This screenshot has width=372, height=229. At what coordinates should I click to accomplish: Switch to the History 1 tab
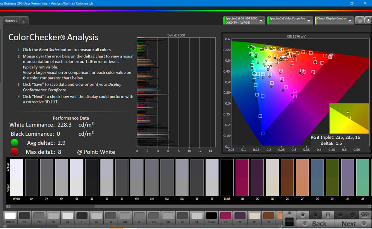[11, 21]
